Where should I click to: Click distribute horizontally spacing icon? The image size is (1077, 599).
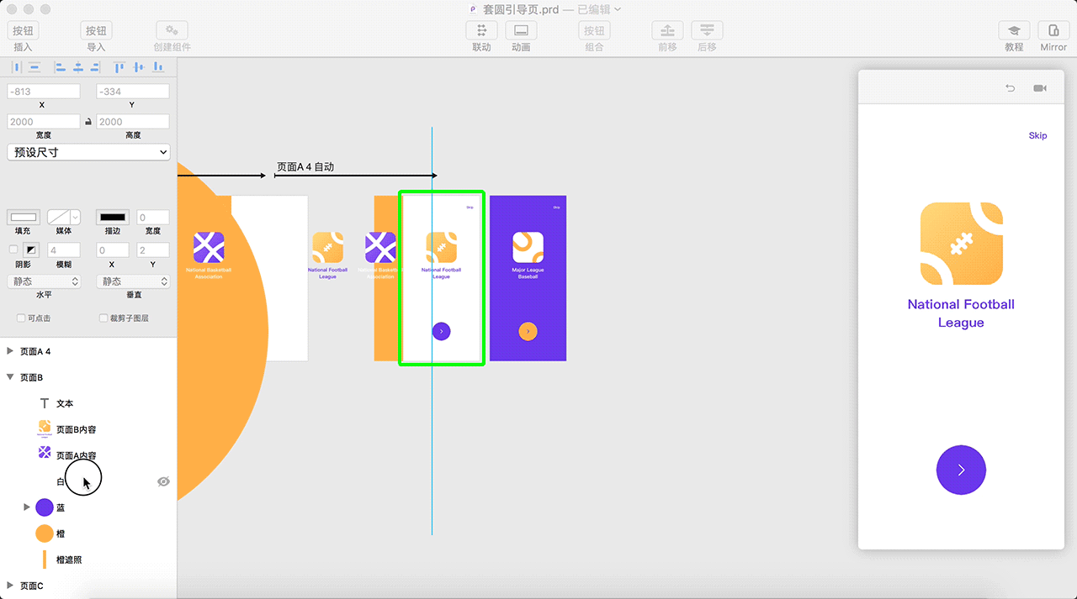(x=17, y=67)
